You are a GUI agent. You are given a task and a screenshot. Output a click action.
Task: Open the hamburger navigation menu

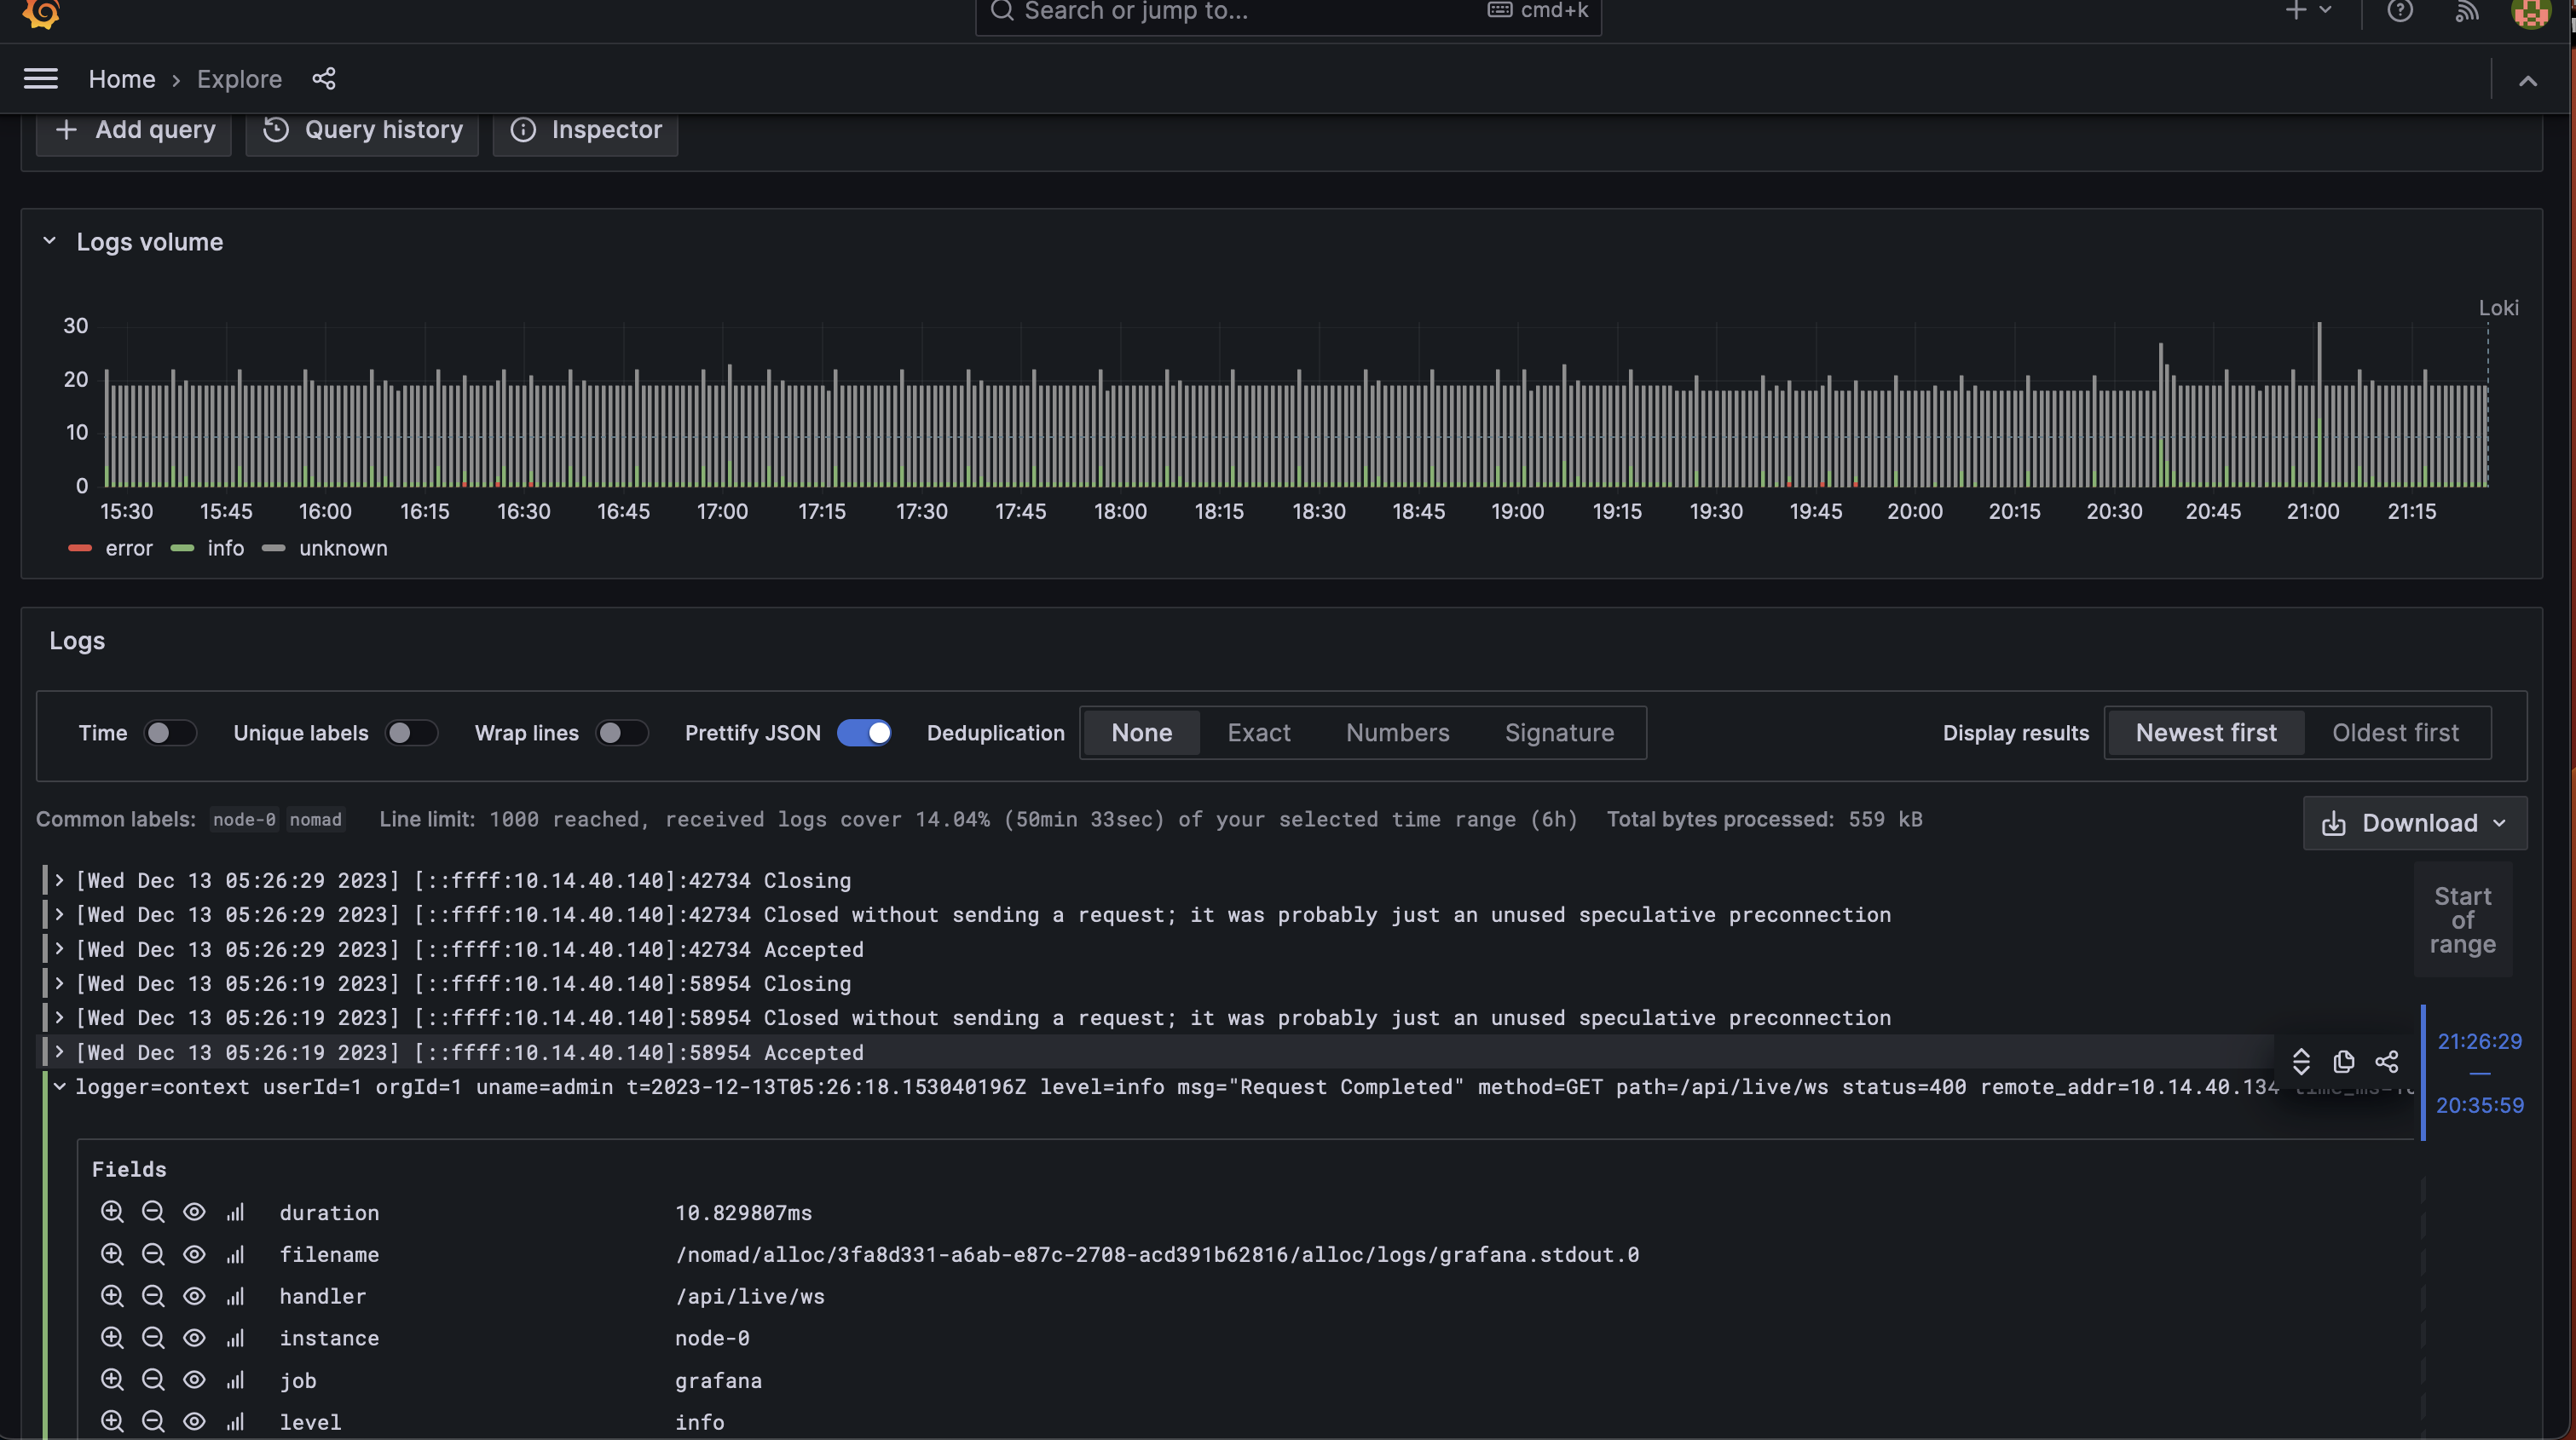coord(40,79)
